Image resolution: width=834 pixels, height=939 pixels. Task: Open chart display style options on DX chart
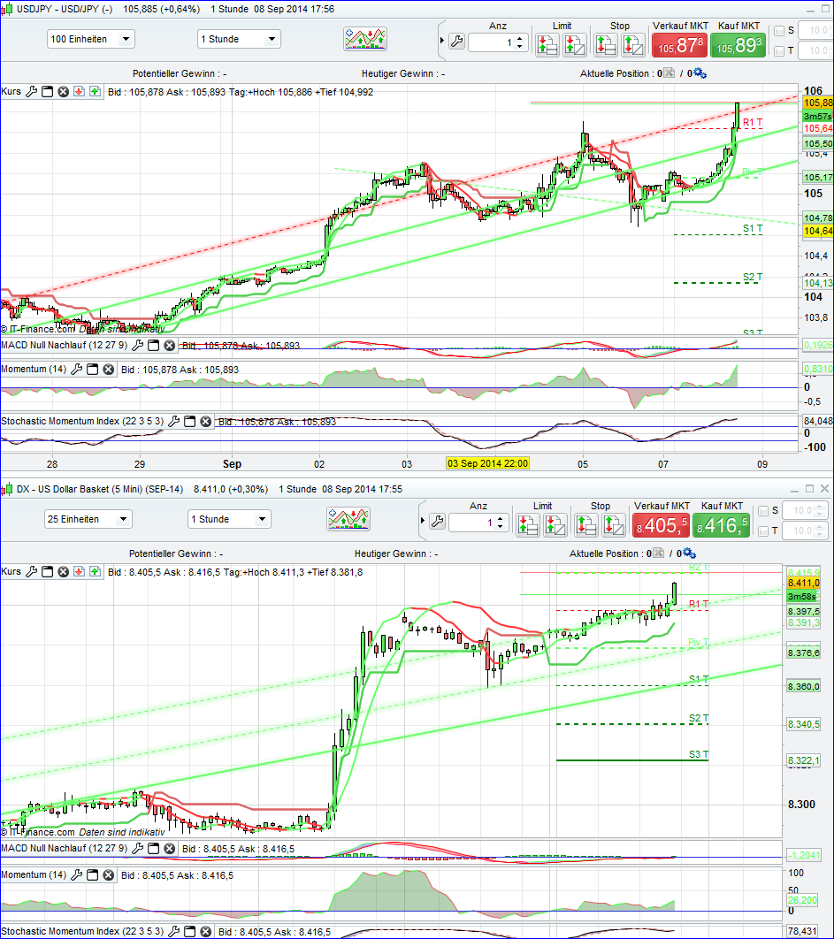348,520
